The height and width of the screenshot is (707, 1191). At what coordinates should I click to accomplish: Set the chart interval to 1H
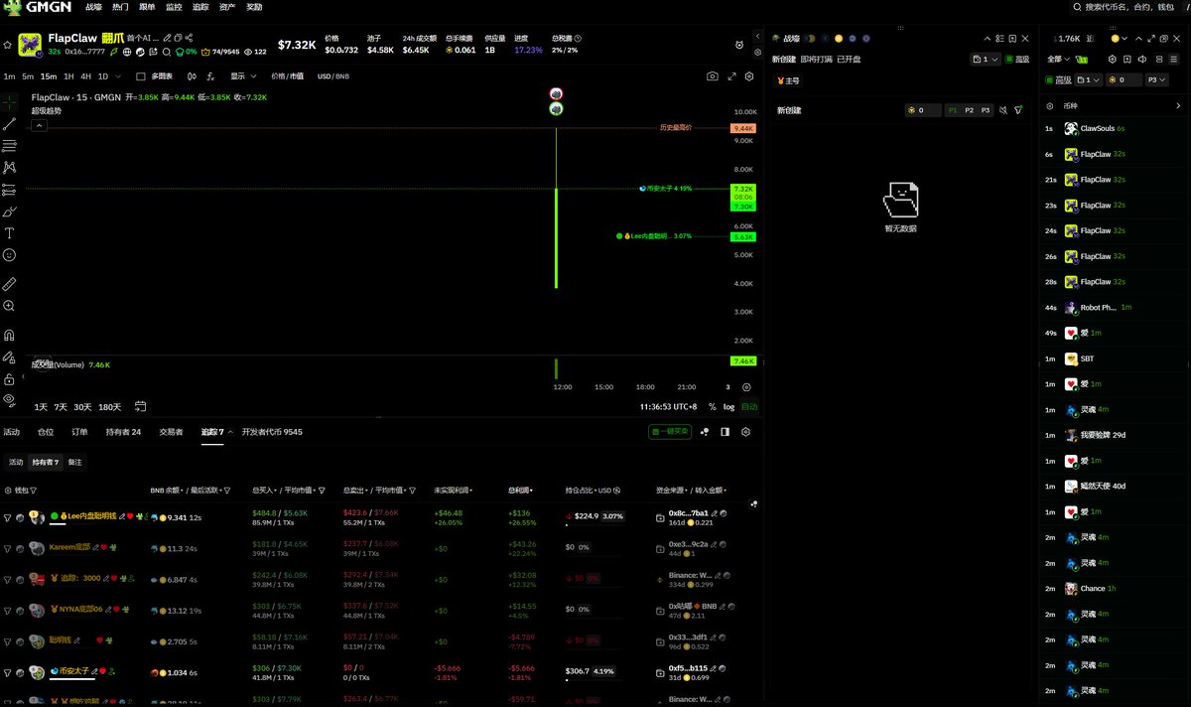tap(68, 75)
